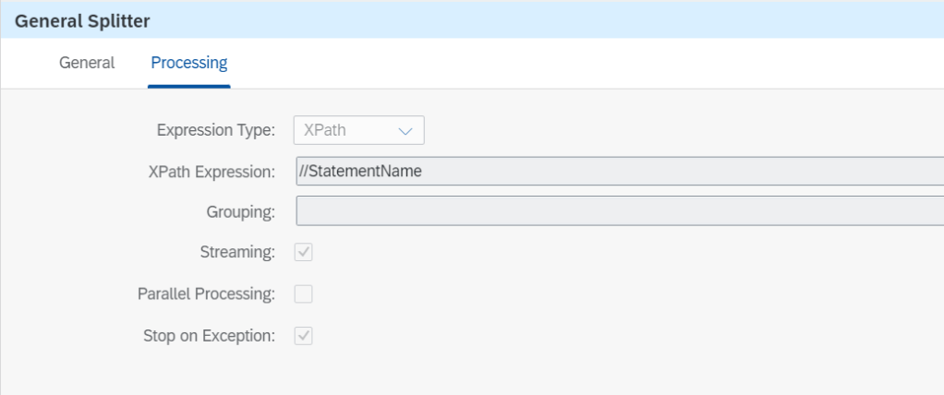The width and height of the screenshot is (944, 395).
Task: Click the Stop on Exception label
Action: pos(210,336)
